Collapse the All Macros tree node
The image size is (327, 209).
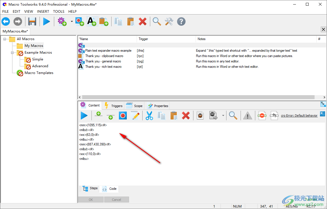point(5,39)
